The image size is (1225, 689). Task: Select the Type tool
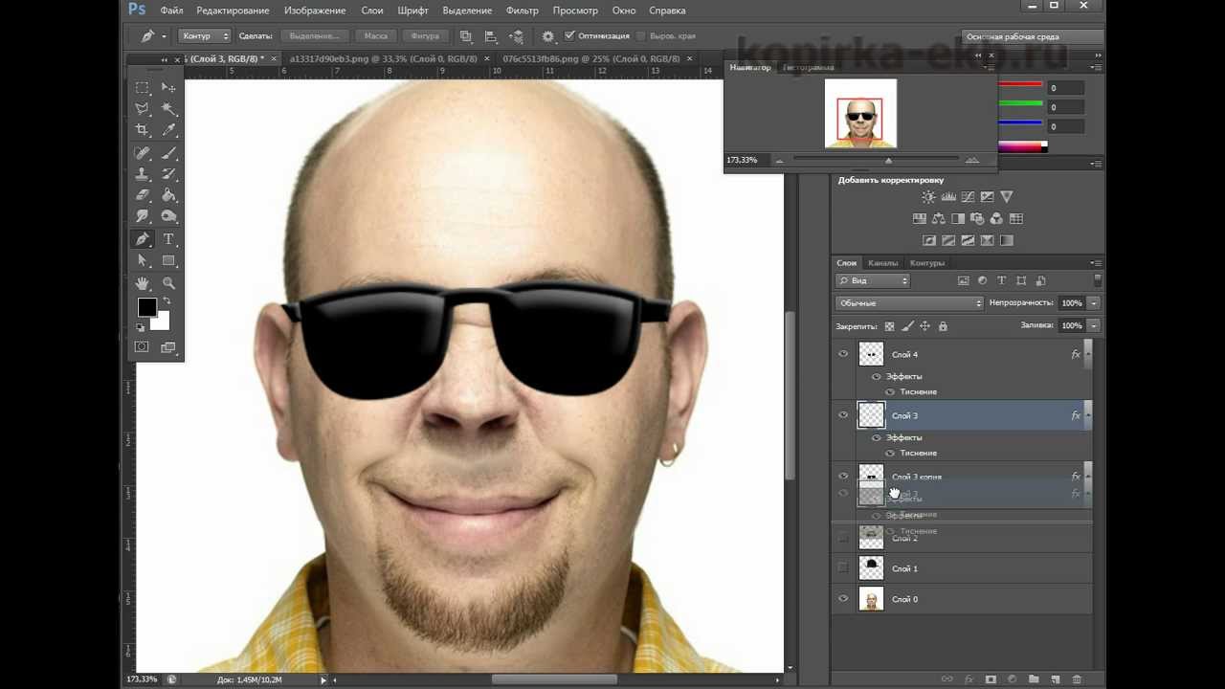click(x=169, y=239)
